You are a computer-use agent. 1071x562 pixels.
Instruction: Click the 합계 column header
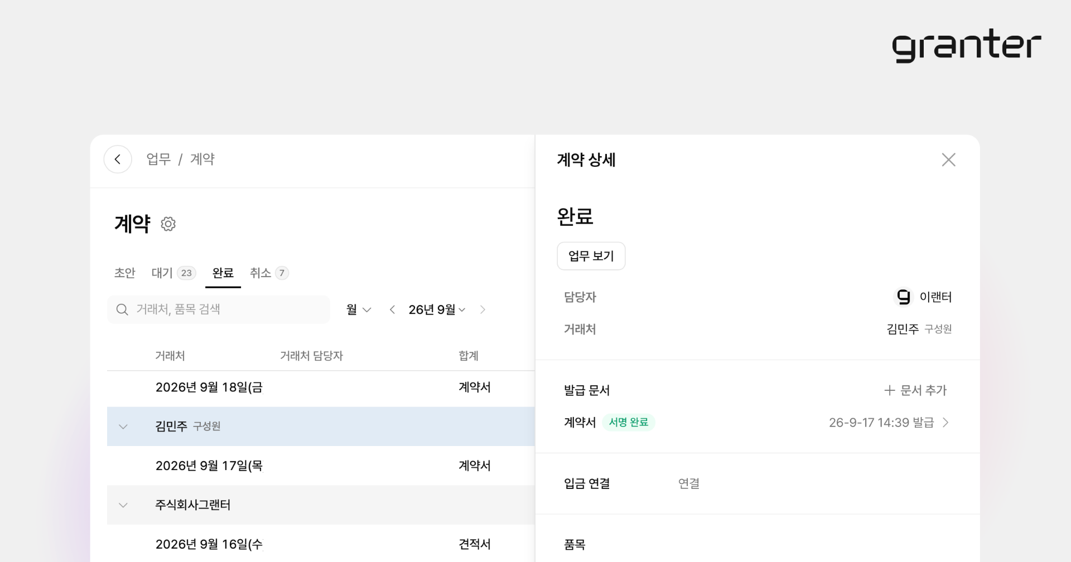pyautogui.click(x=469, y=356)
